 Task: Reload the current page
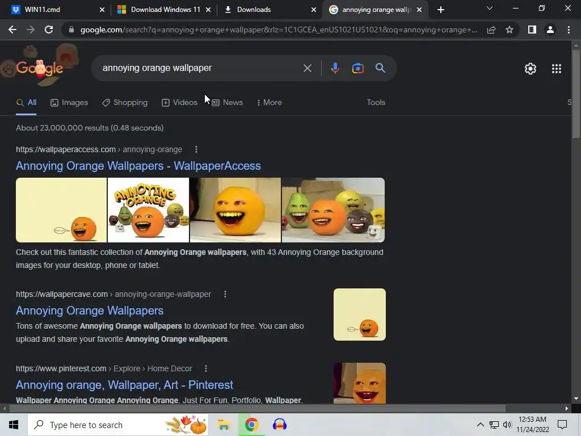point(49,30)
